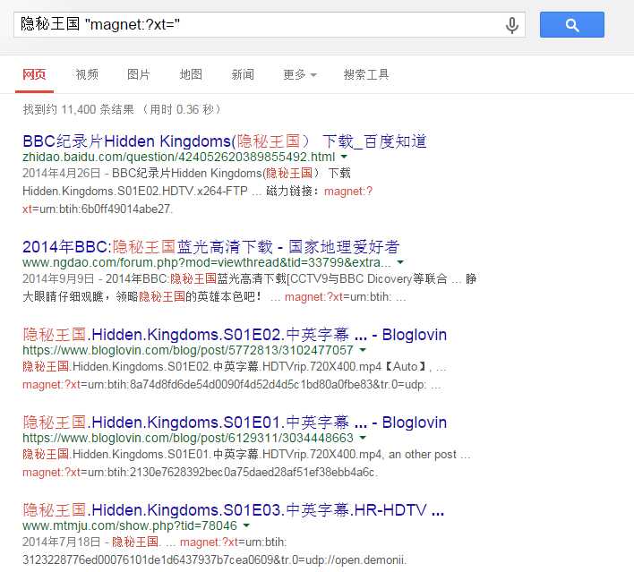Click the 2014年4月26日 snippet date line
Image resolution: width=634 pixels, height=572 pixels.
[186, 173]
